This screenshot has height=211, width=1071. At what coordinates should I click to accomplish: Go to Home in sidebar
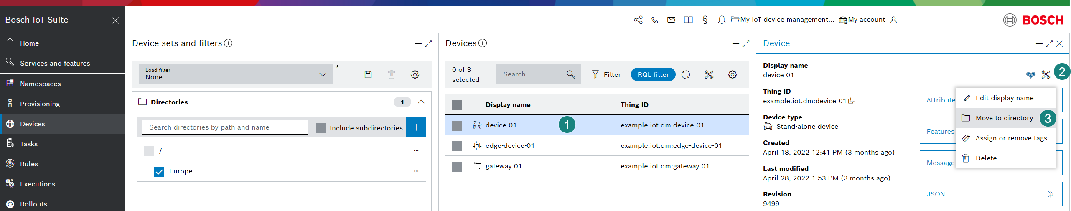(x=63, y=43)
